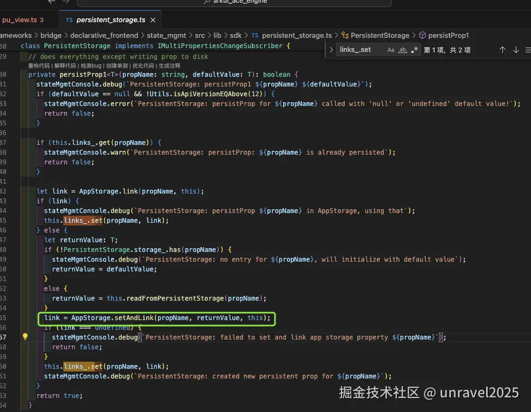The image size is (531, 412).
Task: Click IMultiPropertiesChangeSubscriber in the class line
Action: point(220,45)
